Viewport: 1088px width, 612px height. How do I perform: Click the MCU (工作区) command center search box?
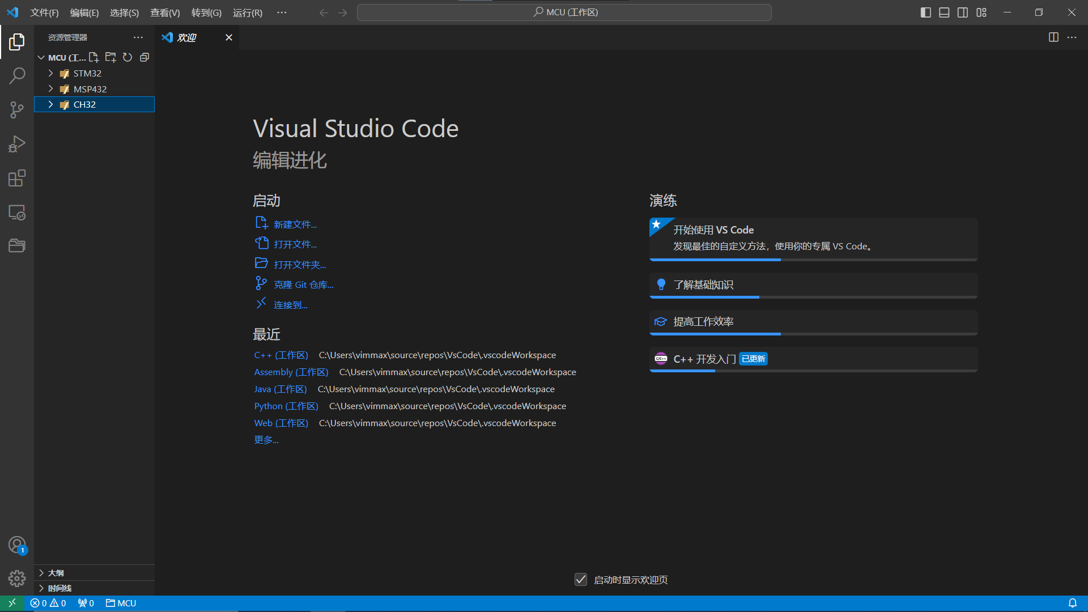pyautogui.click(x=564, y=12)
